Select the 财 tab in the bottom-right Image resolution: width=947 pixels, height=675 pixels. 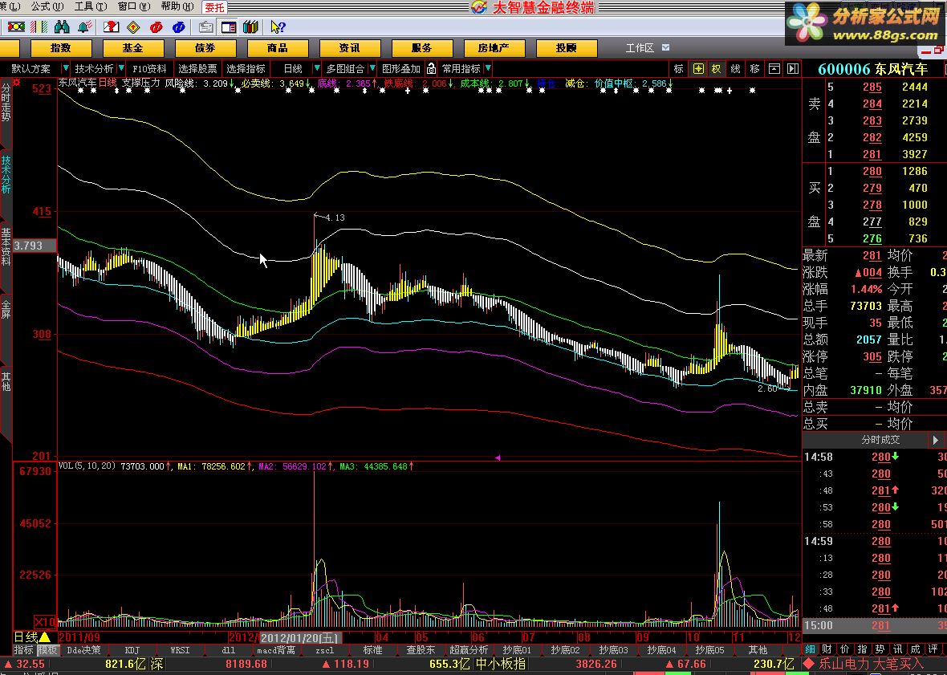point(827,649)
